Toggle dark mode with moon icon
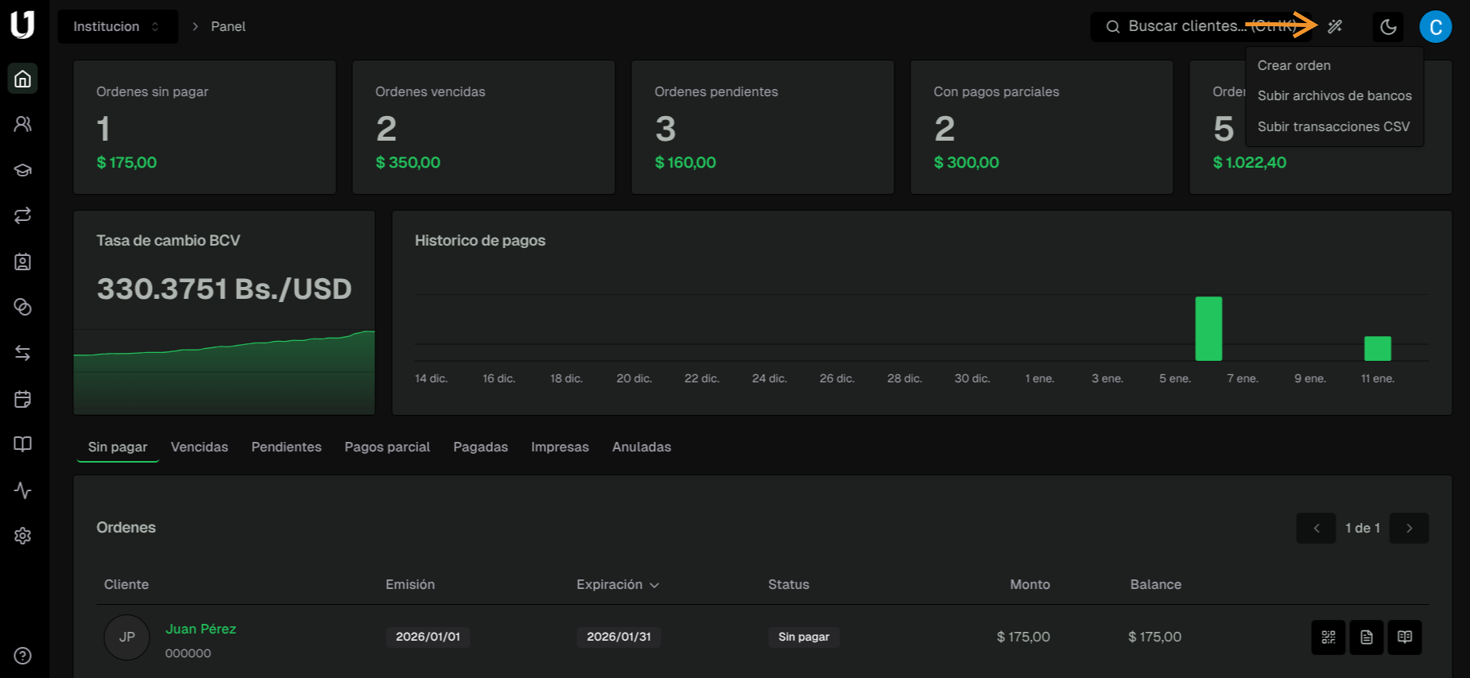 pos(1388,27)
